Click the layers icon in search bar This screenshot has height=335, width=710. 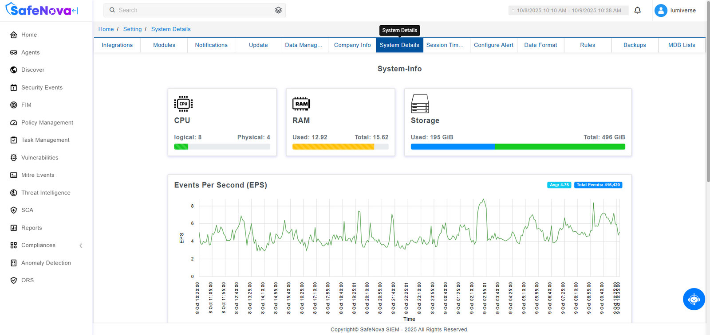point(278,10)
